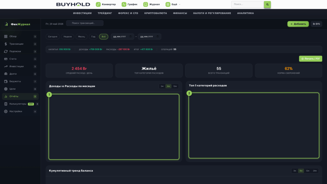Click the green search magnifier button
This screenshot has height=184, width=327.
267,4
